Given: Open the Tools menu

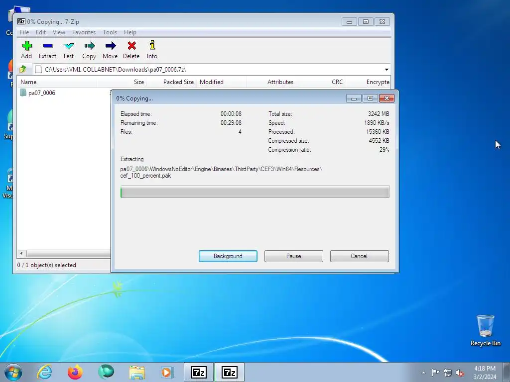Looking at the screenshot, I should (x=110, y=32).
